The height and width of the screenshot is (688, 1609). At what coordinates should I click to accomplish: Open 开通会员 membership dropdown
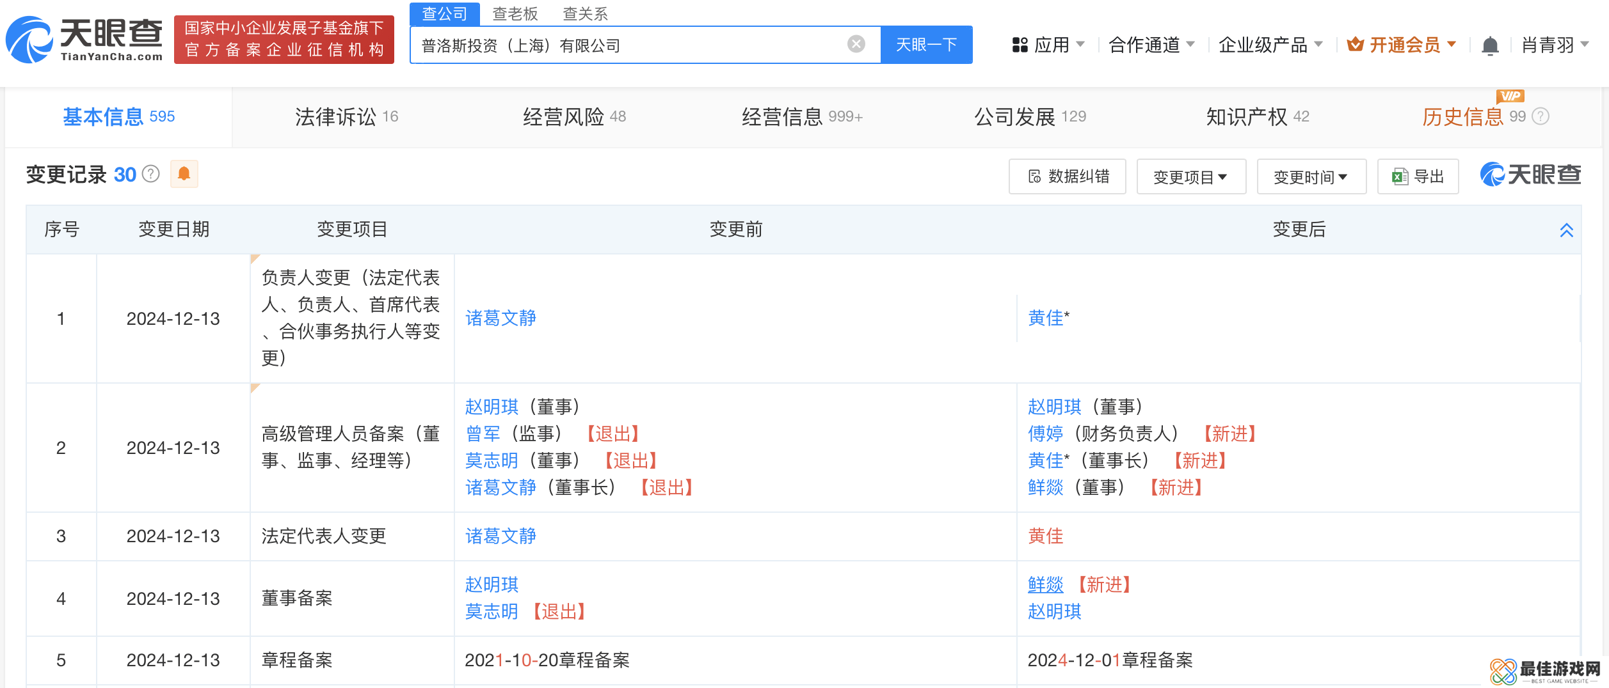1402,45
